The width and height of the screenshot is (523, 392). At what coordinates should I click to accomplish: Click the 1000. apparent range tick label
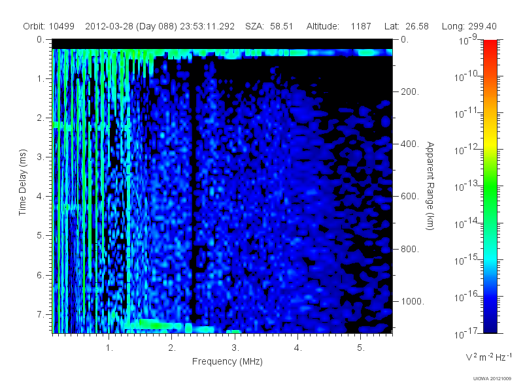point(413,301)
